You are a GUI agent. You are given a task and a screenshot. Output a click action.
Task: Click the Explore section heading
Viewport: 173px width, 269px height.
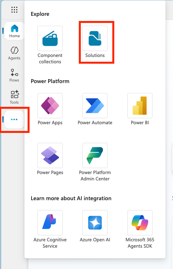tap(40, 14)
